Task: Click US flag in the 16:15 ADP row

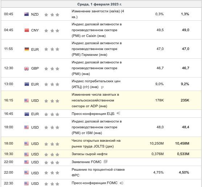Action: tap(26, 100)
